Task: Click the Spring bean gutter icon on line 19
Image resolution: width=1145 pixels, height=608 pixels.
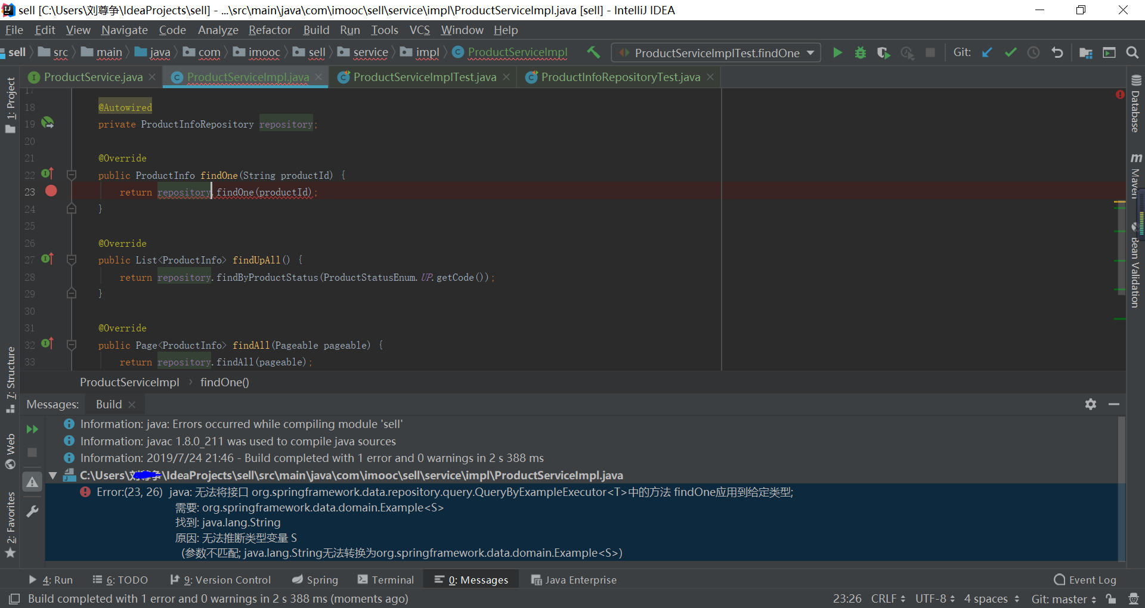Action: tap(48, 123)
